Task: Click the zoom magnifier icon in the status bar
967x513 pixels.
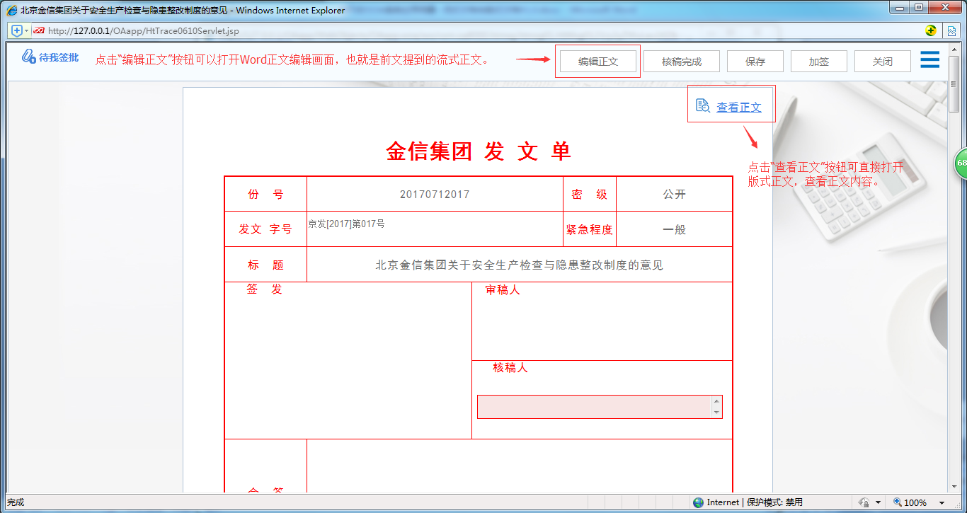Action: click(898, 502)
